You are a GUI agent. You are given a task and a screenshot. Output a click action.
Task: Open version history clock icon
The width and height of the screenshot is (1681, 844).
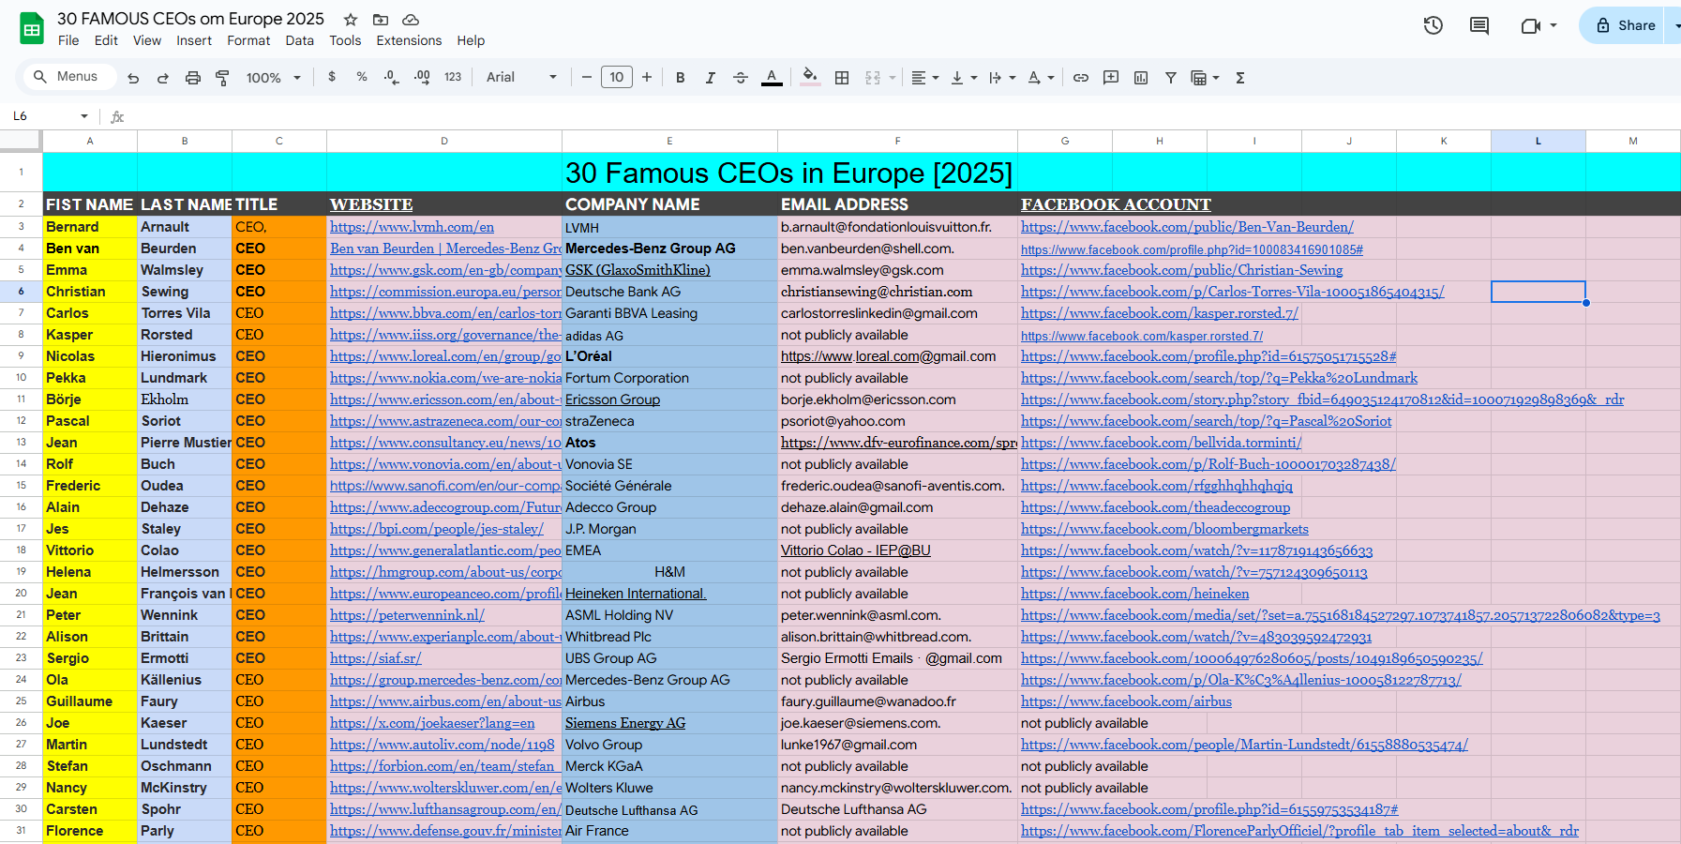(x=1433, y=25)
